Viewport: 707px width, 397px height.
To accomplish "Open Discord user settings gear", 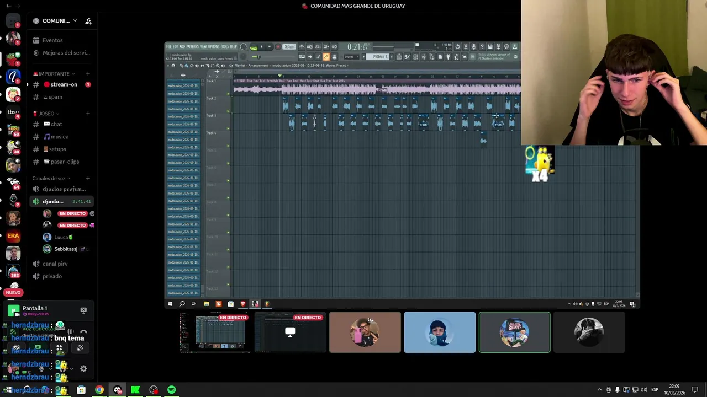I will (83, 368).
